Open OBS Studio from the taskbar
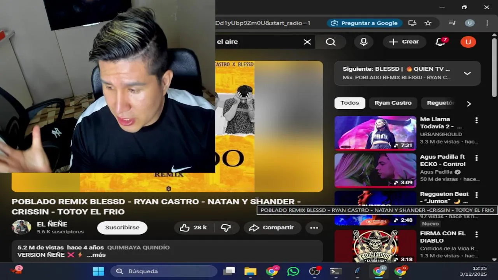This screenshot has width=498, height=280. pos(314,271)
